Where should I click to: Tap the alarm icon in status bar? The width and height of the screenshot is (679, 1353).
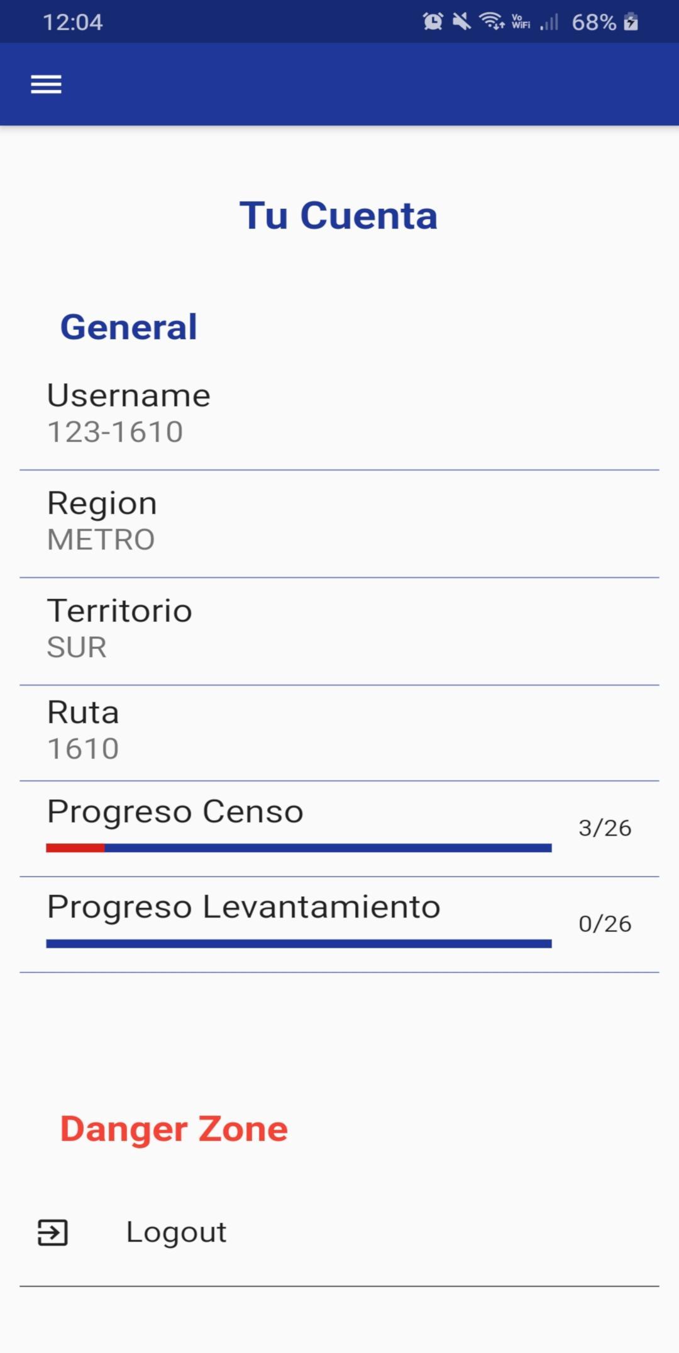point(433,22)
